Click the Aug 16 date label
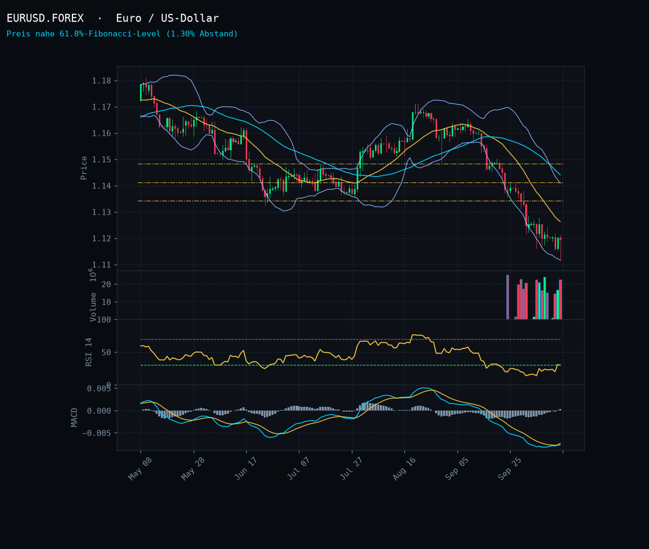 [404, 469]
